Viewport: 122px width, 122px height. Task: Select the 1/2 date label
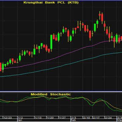coord(21,118)
